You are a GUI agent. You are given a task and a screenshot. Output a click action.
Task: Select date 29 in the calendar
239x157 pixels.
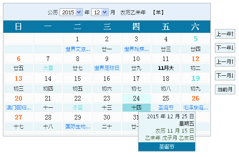(77, 117)
